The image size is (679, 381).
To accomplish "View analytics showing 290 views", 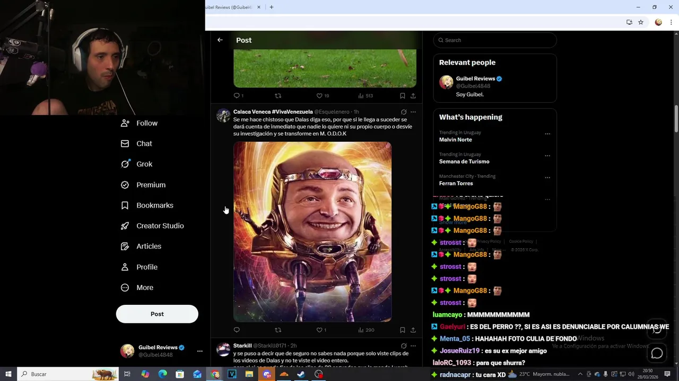I will tap(366, 330).
